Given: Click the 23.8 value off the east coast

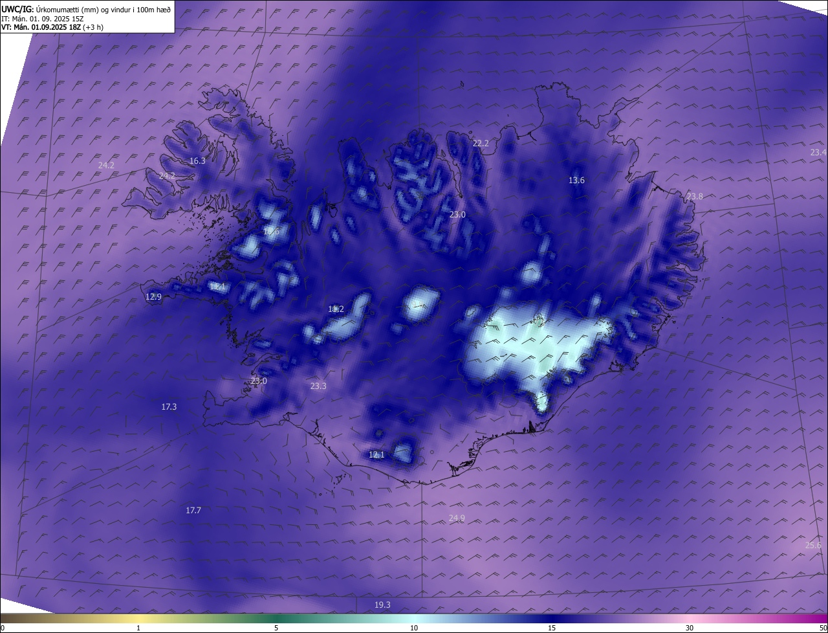Looking at the screenshot, I should coord(695,196).
